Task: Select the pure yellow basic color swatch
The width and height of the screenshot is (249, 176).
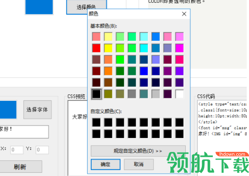Action: coord(108,48)
